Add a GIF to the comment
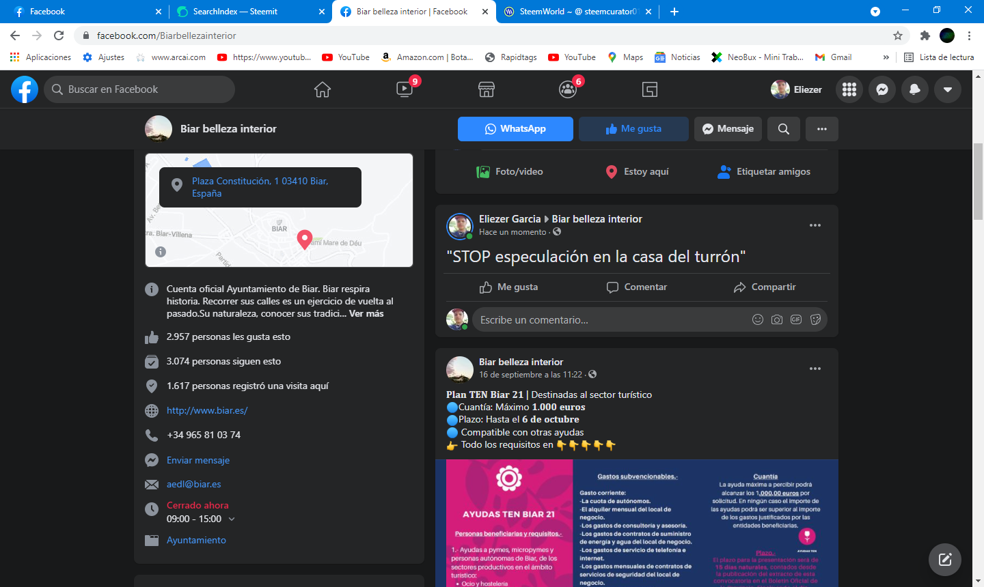This screenshot has height=587, width=984. pos(796,319)
